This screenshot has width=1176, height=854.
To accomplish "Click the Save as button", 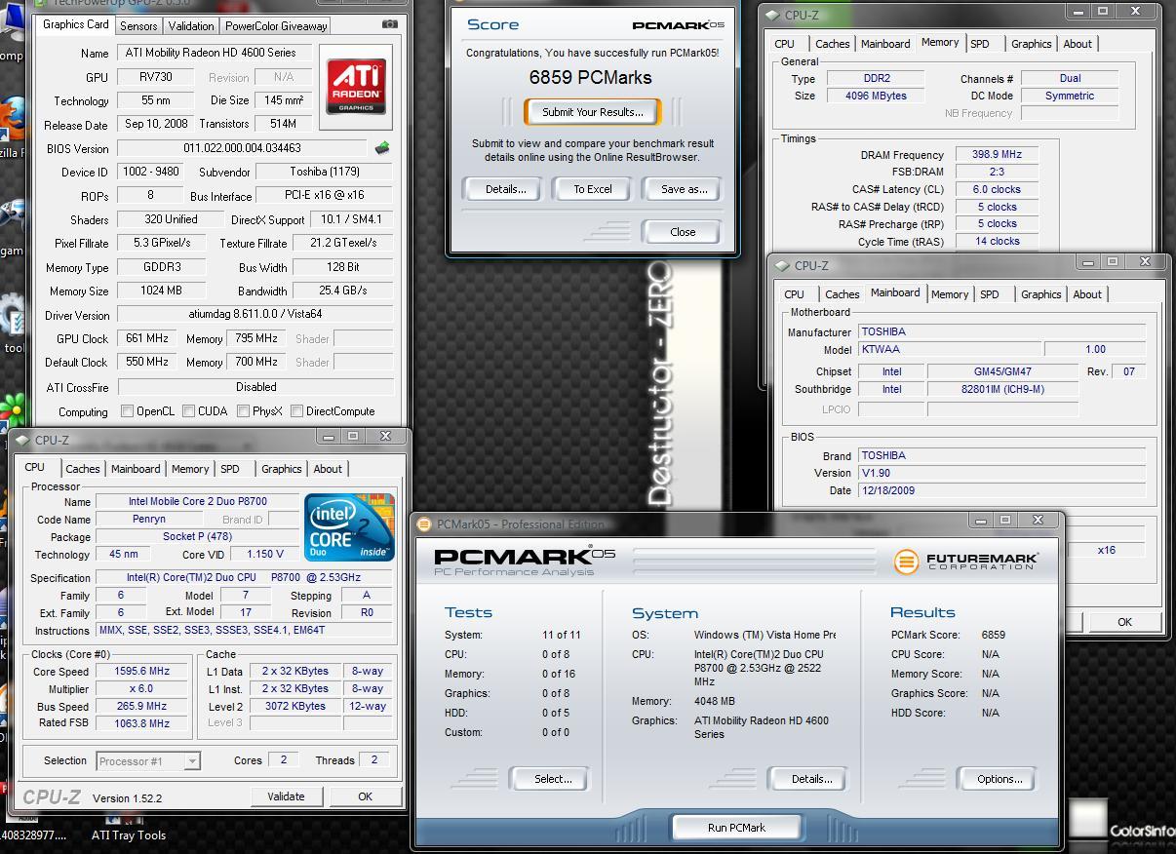I will [685, 189].
